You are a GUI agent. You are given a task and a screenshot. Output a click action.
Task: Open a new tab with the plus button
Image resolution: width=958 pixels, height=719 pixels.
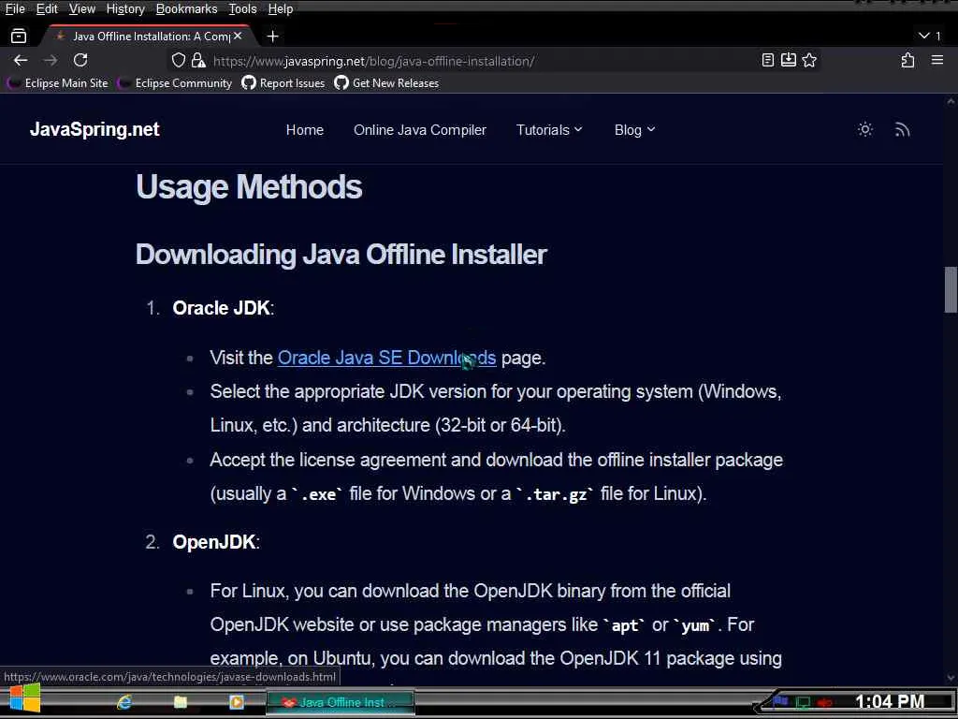pyautogui.click(x=272, y=37)
